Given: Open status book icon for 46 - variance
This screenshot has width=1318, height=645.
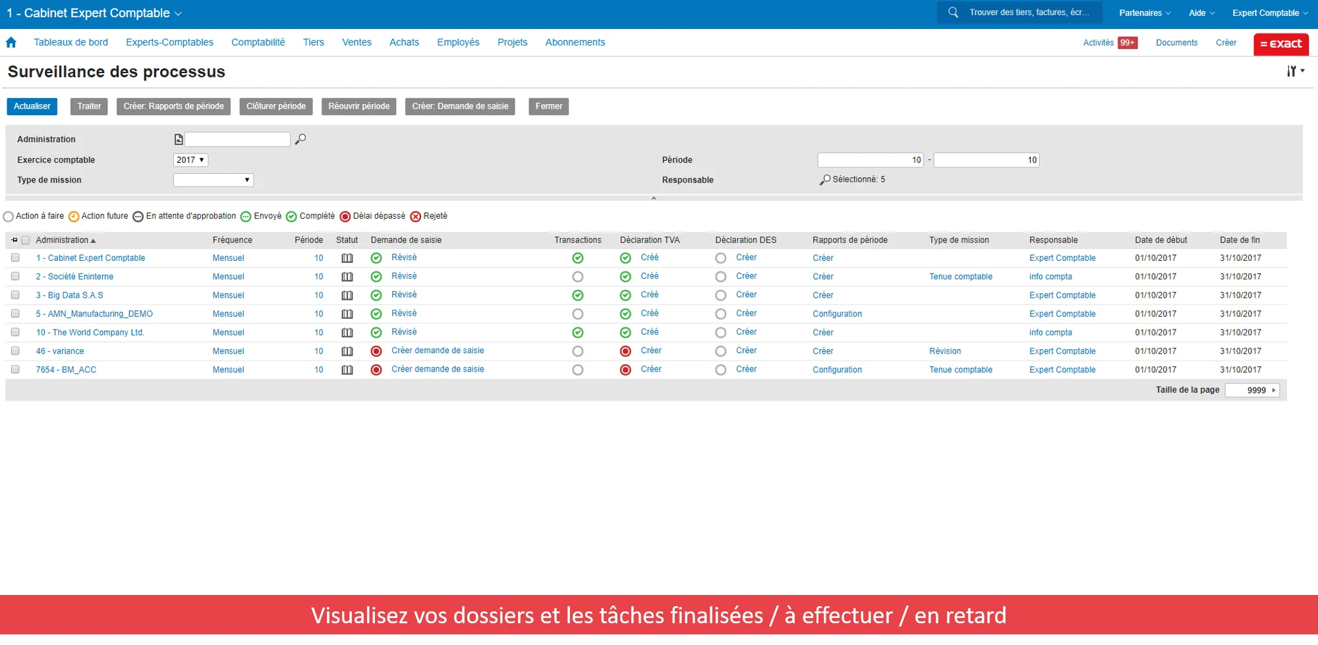Looking at the screenshot, I should pyautogui.click(x=347, y=351).
